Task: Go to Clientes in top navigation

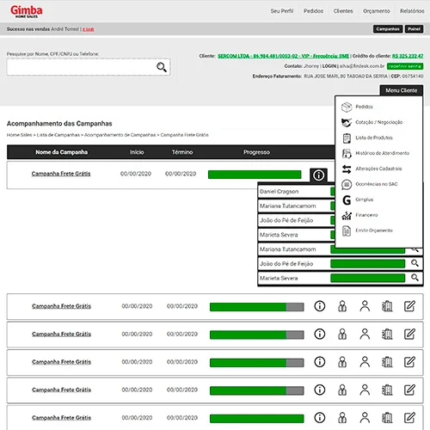Action: [343, 11]
